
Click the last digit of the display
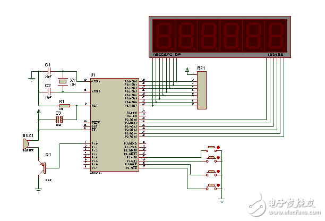coord(276,35)
